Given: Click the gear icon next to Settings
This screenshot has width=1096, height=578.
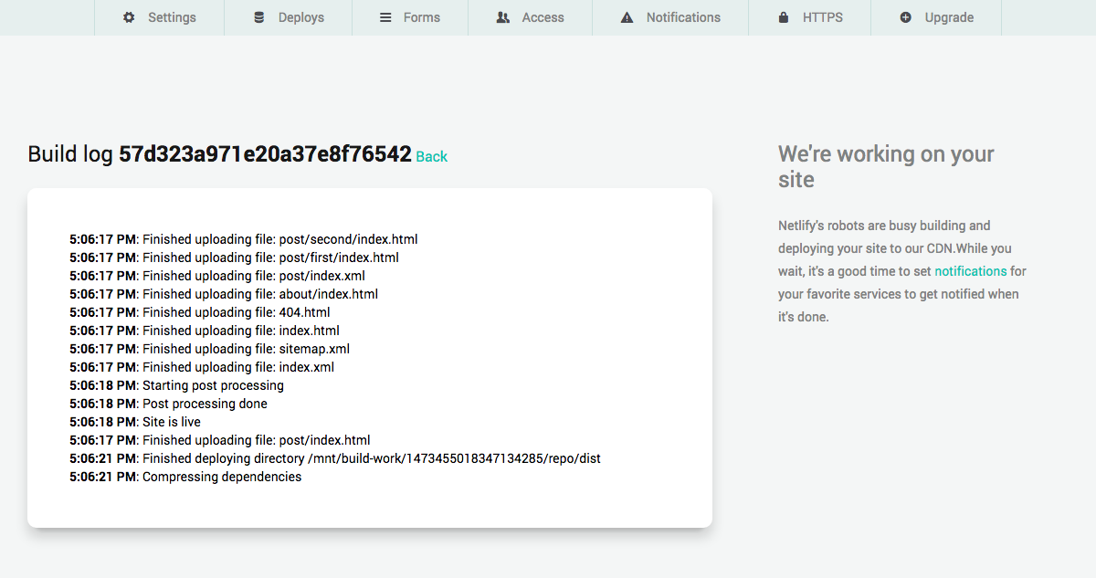Looking at the screenshot, I should coord(129,17).
